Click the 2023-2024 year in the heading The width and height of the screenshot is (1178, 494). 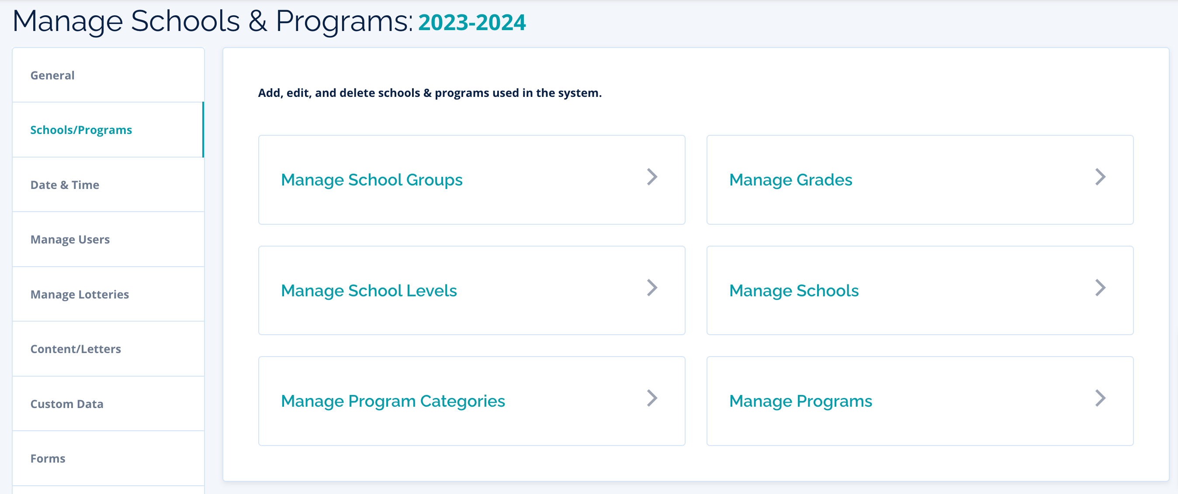[x=471, y=23]
